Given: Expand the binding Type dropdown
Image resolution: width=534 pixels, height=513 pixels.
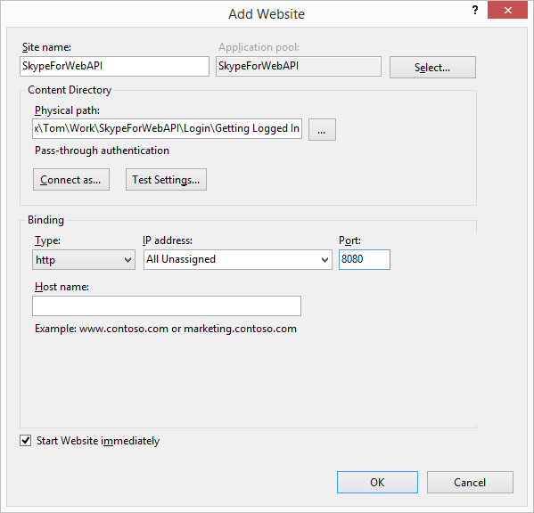Looking at the screenshot, I should (84, 260).
